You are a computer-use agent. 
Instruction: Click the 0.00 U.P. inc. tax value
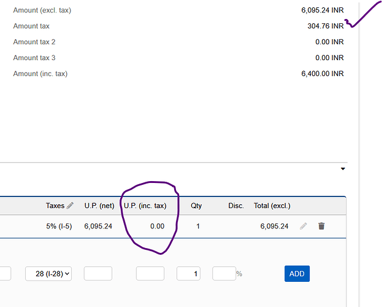[x=158, y=226]
